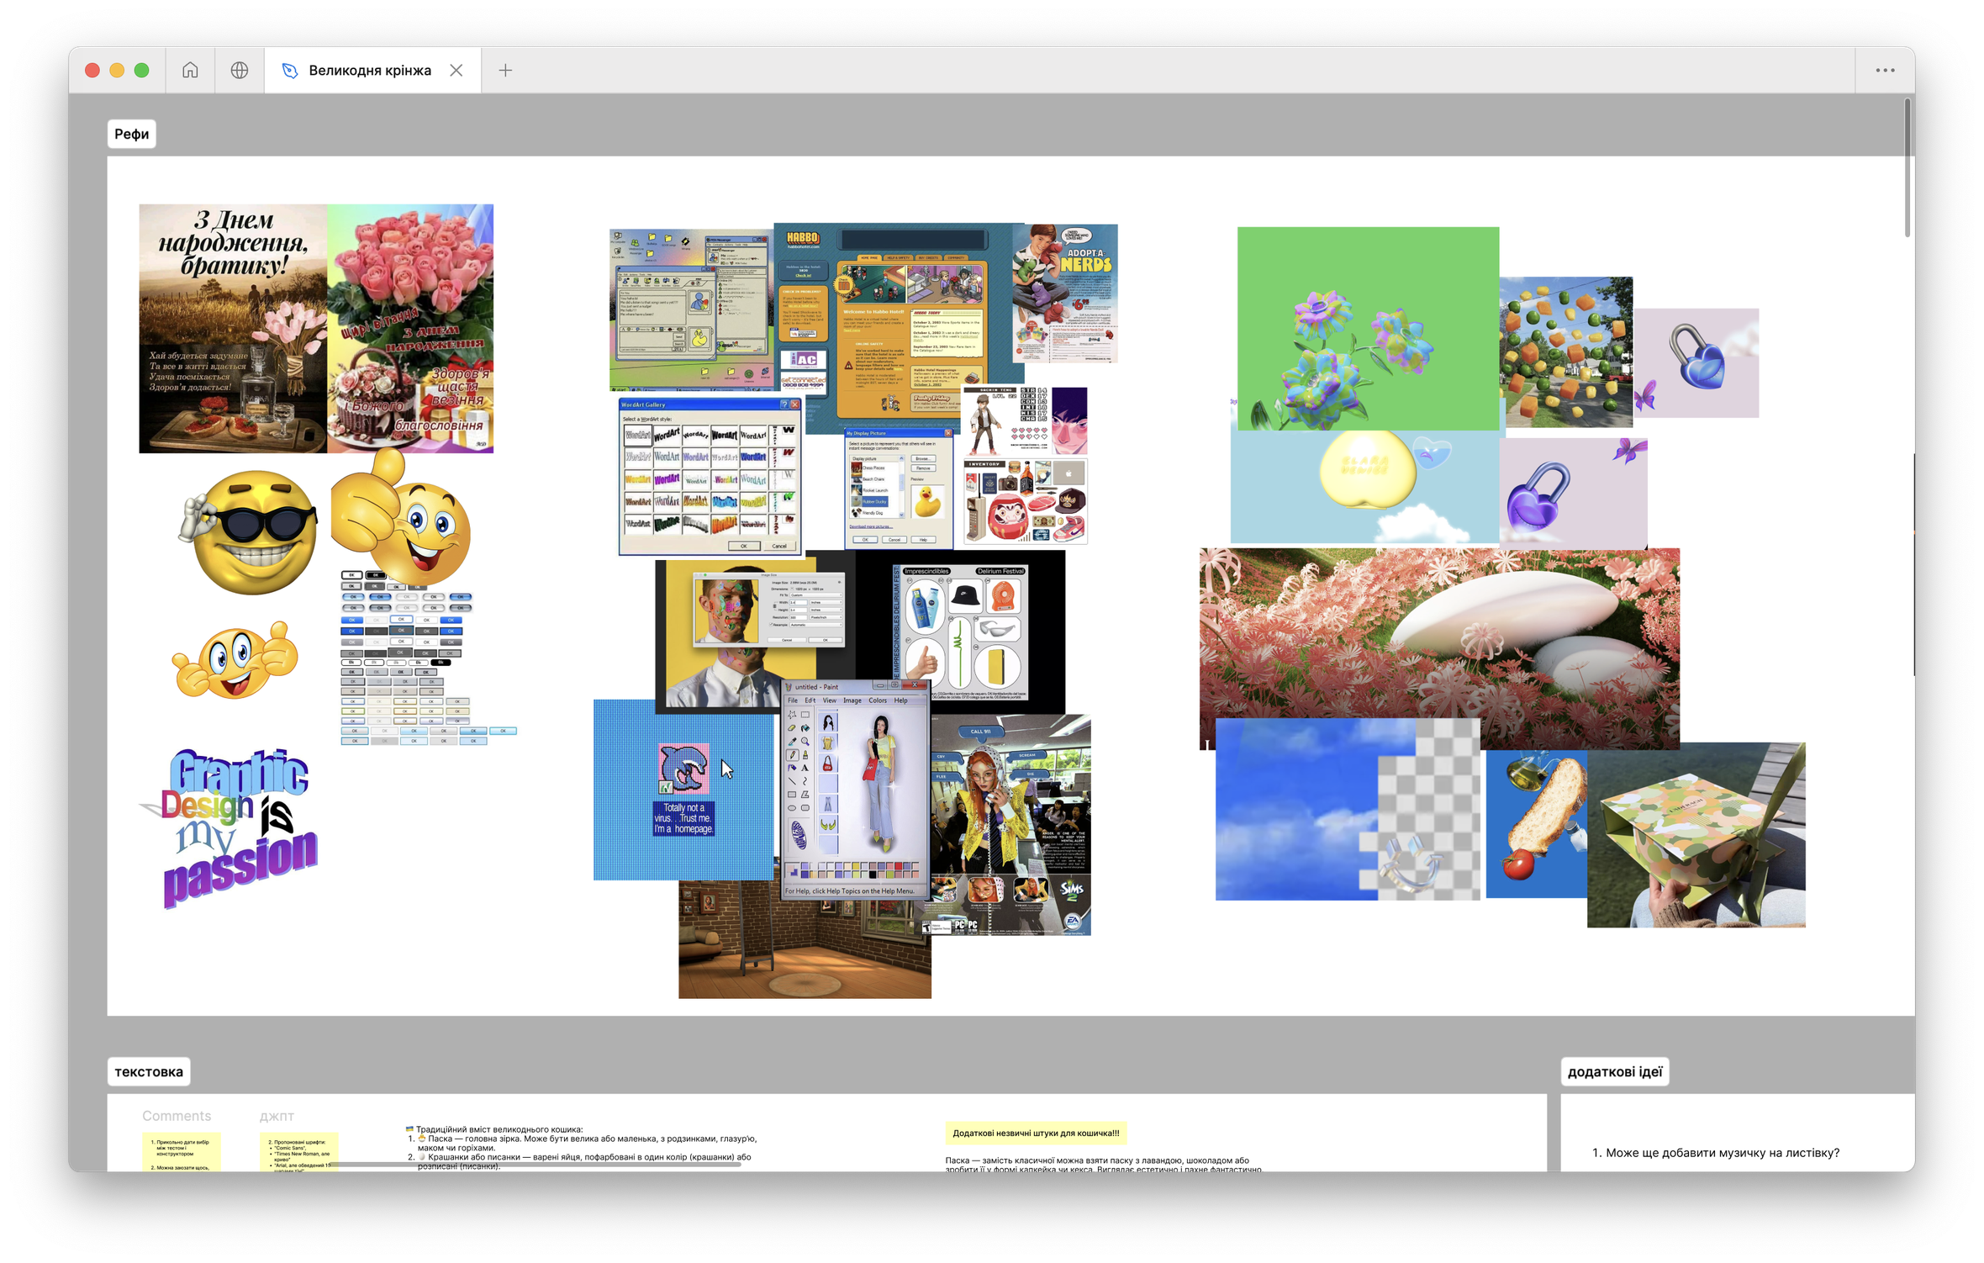Select the WordArt Gallery dialog image
Viewport: 1984px width, 1263px height.
710,476
